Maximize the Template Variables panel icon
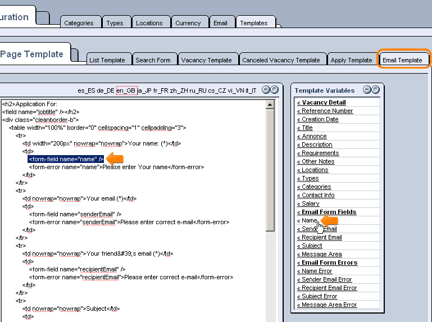 tap(375, 90)
